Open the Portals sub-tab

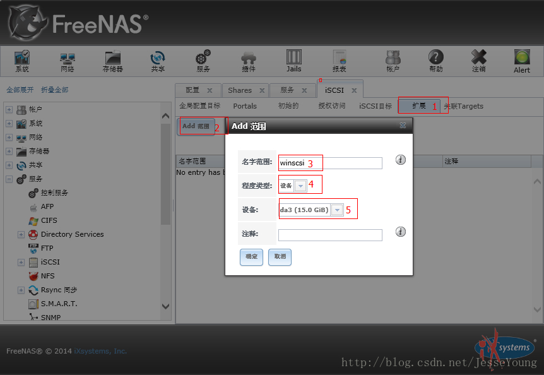(x=245, y=106)
